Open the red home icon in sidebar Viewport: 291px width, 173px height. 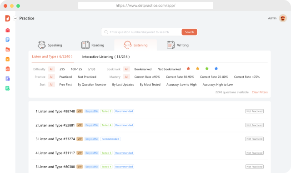[x=8, y=30]
